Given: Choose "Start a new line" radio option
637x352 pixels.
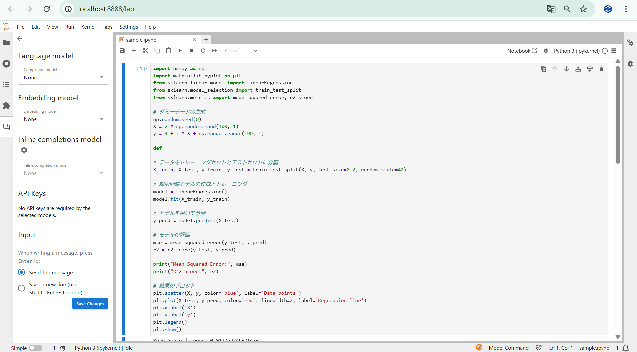Looking at the screenshot, I should pyautogui.click(x=22, y=288).
